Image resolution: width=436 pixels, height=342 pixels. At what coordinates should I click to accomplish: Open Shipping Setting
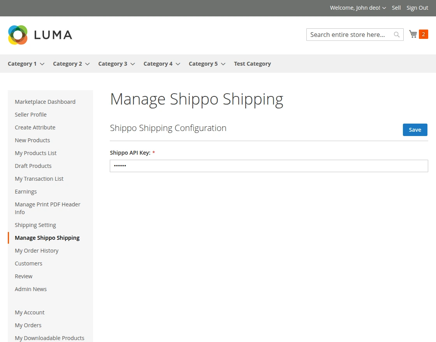point(35,225)
